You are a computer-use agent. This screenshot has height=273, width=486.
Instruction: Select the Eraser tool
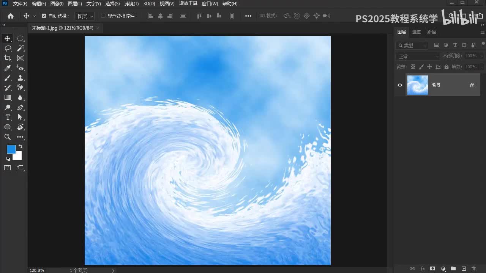21,88
